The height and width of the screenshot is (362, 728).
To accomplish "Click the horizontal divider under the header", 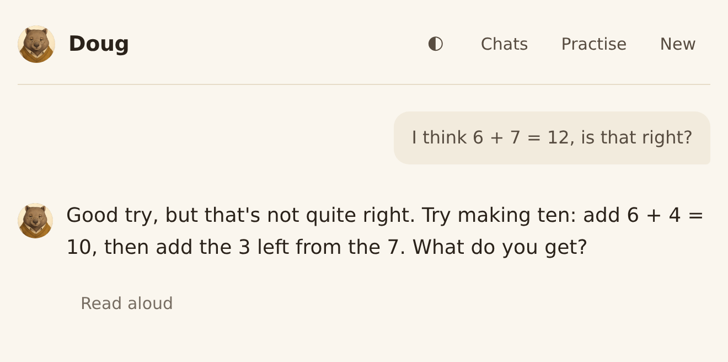I will tap(364, 84).
